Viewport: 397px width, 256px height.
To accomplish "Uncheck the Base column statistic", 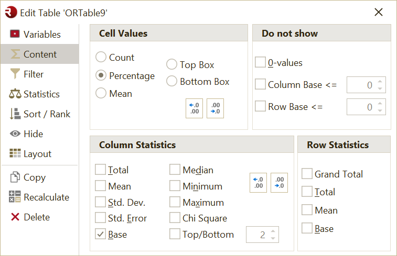I will [x=100, y=235].
